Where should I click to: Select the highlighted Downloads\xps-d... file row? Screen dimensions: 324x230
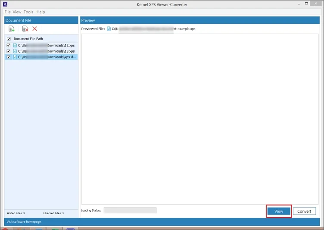pos(41,57)
